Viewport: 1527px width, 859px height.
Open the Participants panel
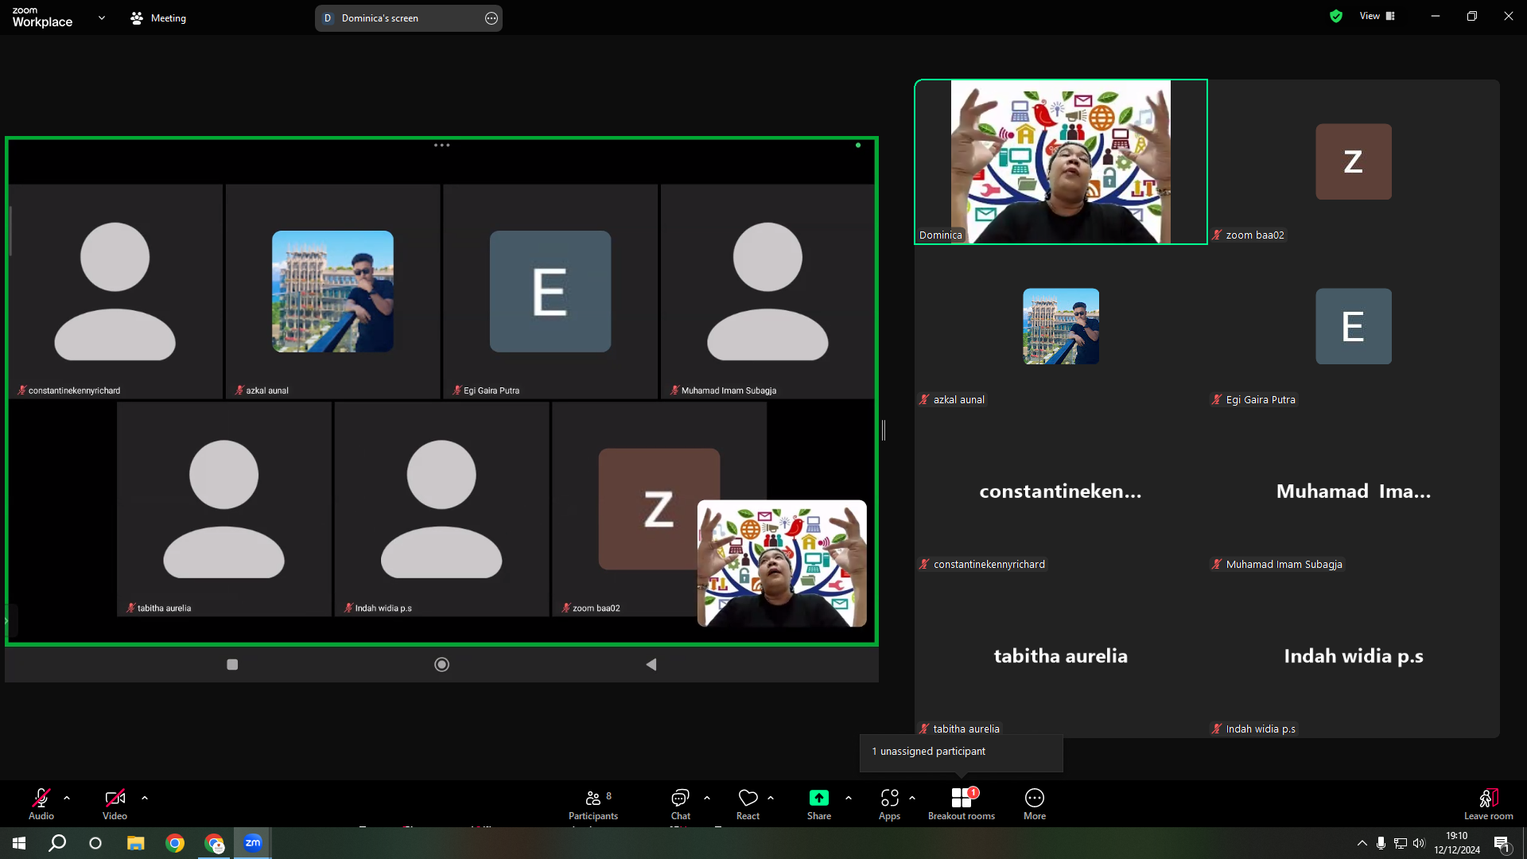click(593, 803)
